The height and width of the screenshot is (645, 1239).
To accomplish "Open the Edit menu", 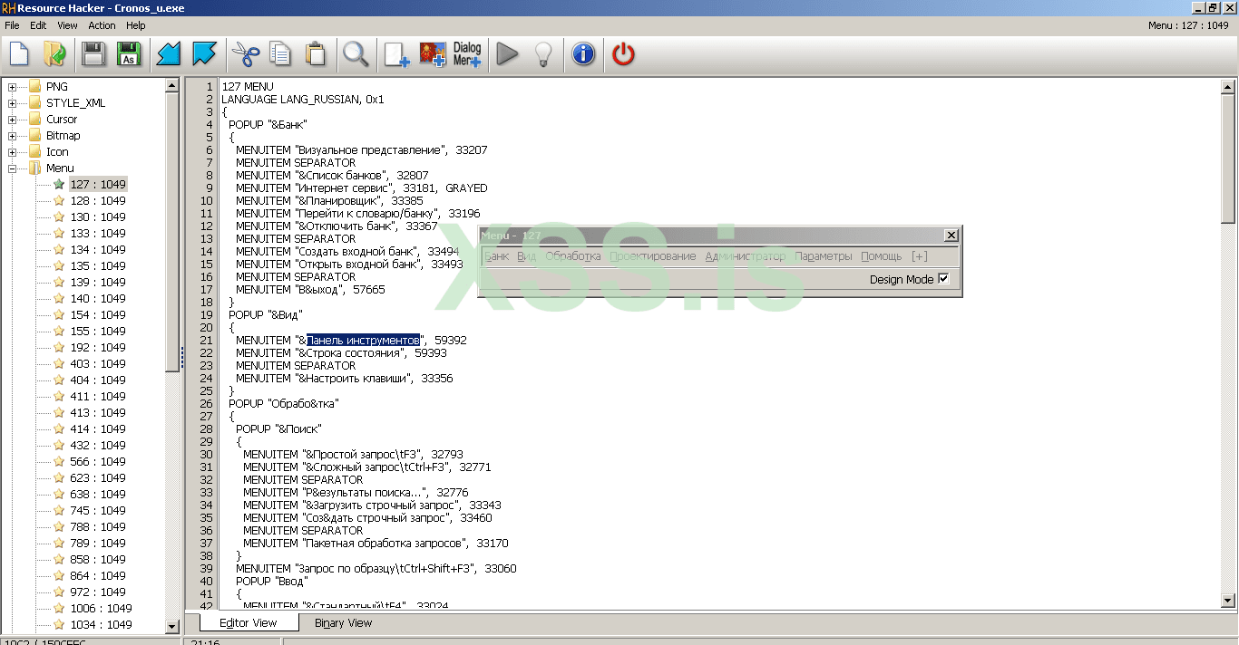I will pos(38,25).
